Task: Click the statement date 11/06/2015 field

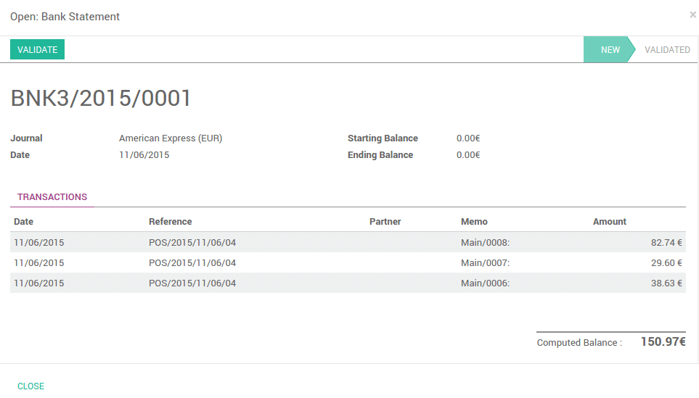Action: (x=144, y=155)
